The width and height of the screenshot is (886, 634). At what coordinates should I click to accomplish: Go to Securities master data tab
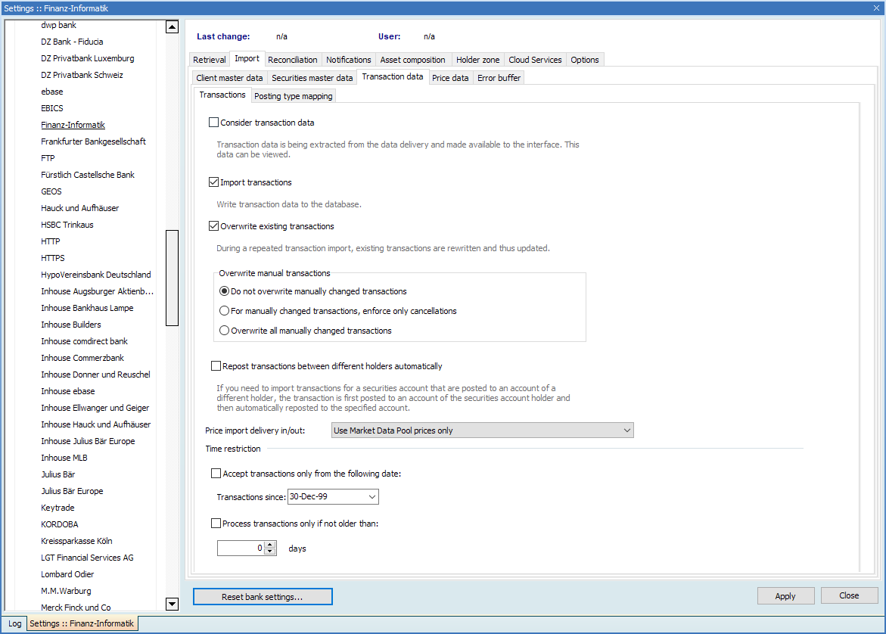tap(312, 78)
